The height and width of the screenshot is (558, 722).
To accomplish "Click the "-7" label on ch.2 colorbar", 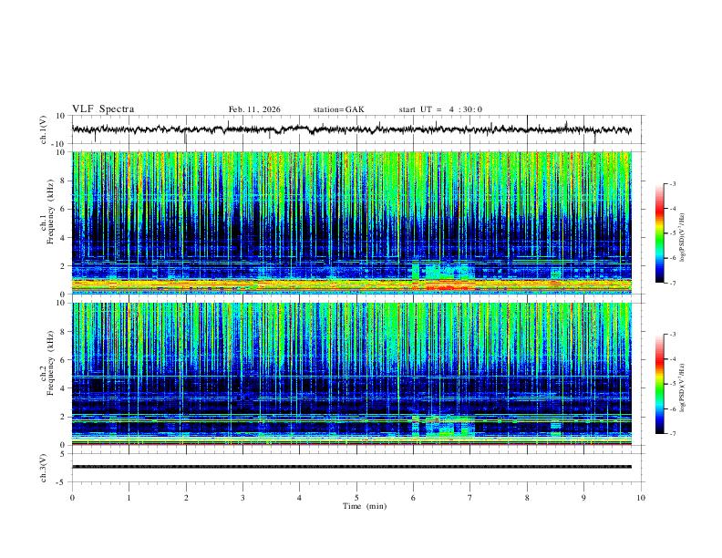I will click(673, 434).
